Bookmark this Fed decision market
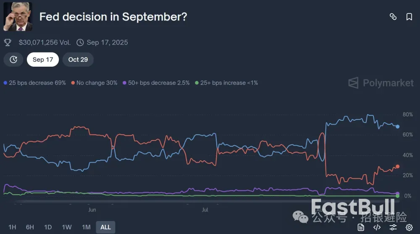 pyautogui.click(x=409, y=17)
